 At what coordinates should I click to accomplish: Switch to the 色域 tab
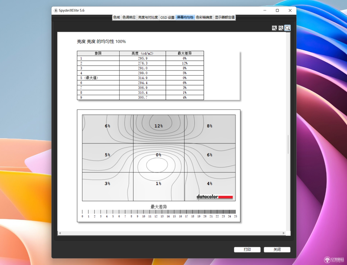point(116,17)
